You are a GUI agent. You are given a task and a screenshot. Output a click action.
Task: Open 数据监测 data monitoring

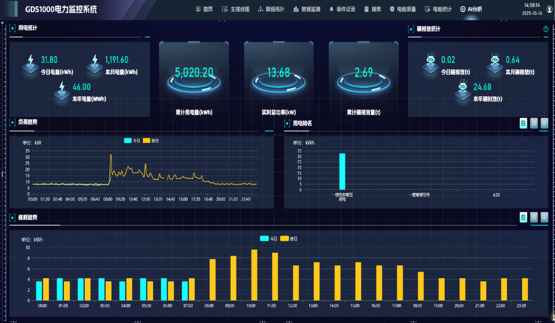(305, 9)
